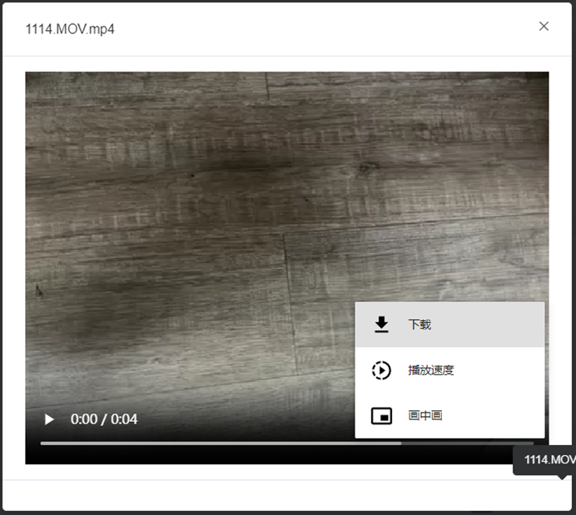The image size is (576, 515).
Task: Close the 1114.MOV.mp4 preview dialog
Action: pos(544,27)
